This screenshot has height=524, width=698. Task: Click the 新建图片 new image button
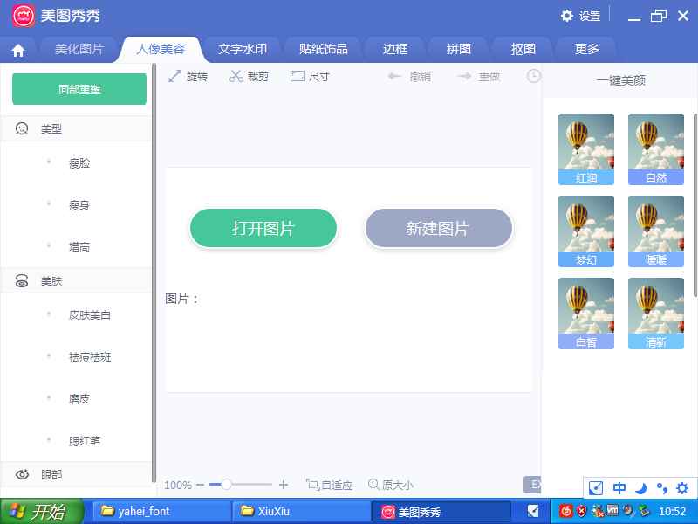[x=438, y=229]
